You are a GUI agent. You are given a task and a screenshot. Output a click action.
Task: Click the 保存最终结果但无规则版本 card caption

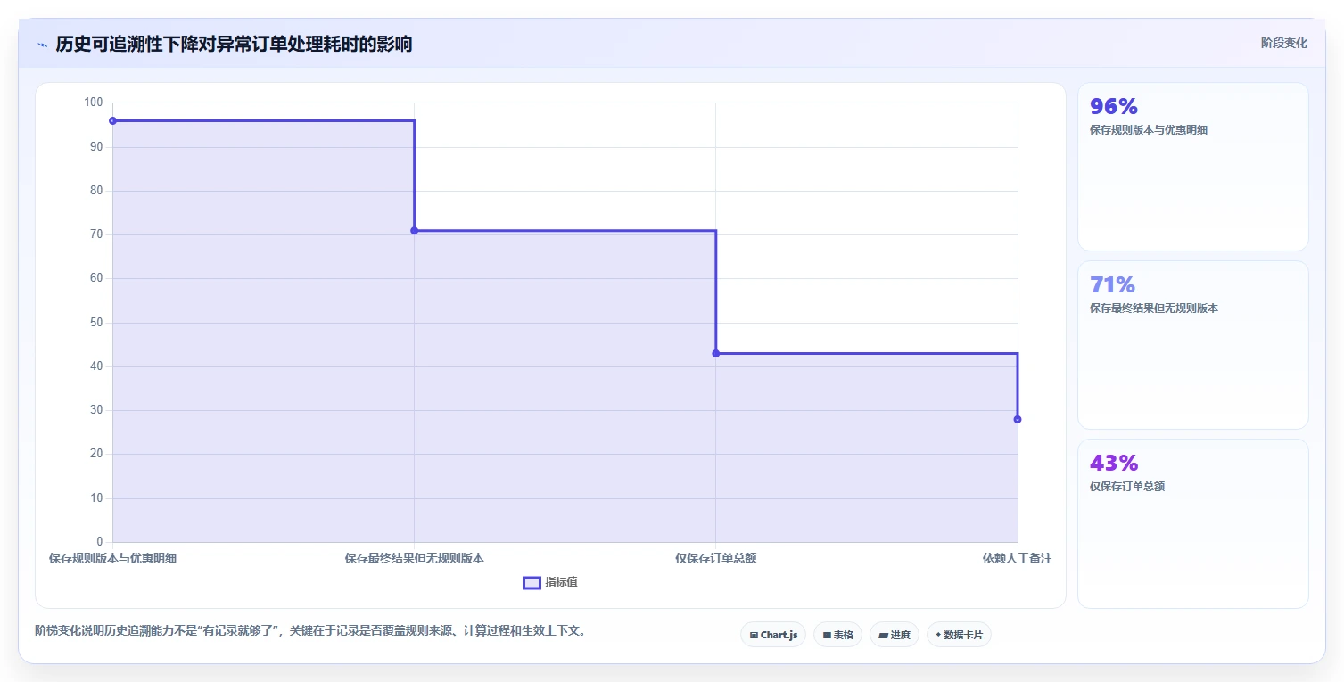[1154, 308]
